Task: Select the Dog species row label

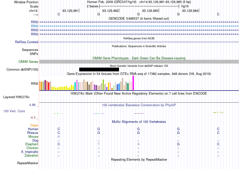Action: click(x=35, y=140)
